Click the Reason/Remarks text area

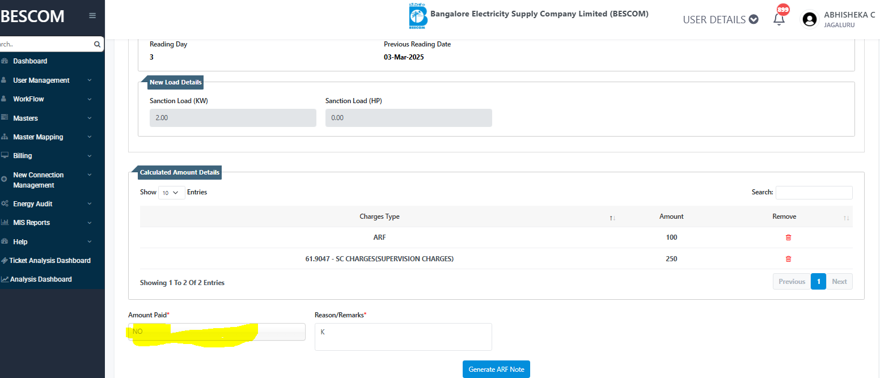point(403,337)
